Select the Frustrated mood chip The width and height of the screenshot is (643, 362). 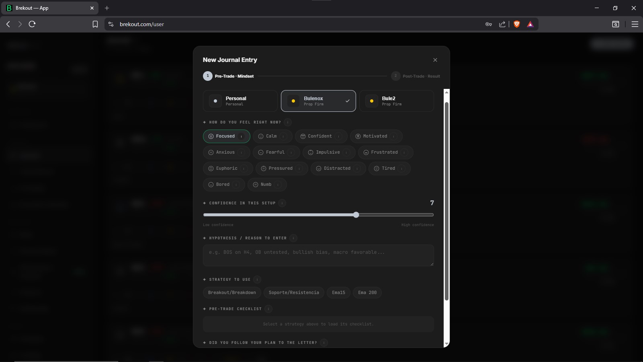(x=385, y=152)
